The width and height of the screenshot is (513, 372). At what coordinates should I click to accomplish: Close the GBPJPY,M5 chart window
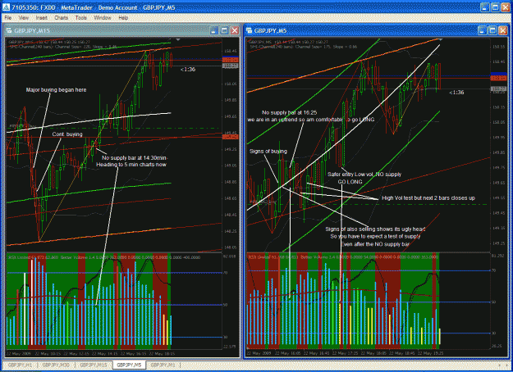point(502,30)
